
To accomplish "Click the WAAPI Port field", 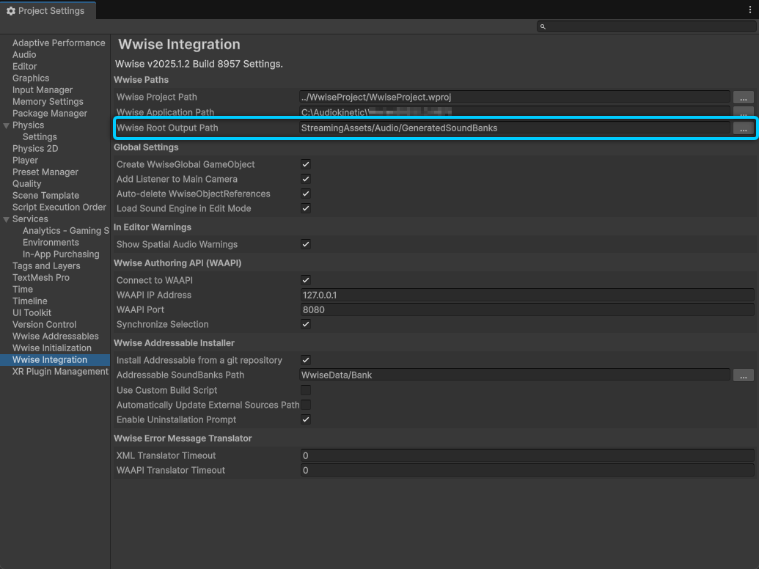I will tap(527, 310).
